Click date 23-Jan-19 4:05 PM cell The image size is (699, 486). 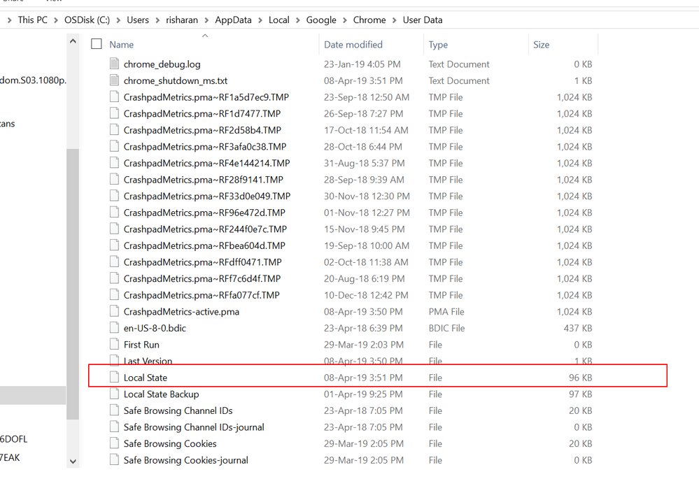[x=362, y=64]
